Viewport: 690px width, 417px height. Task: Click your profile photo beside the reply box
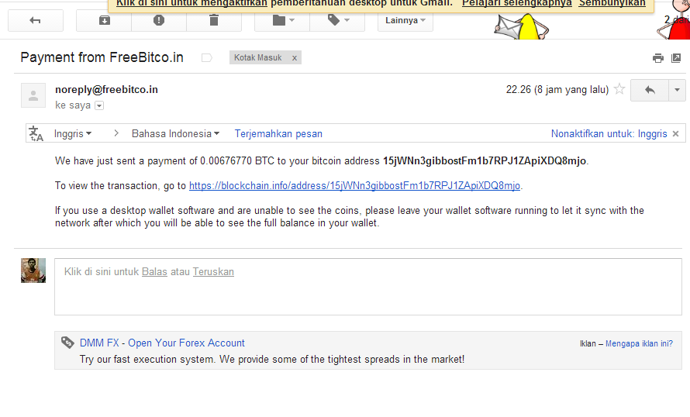[33, 270]
